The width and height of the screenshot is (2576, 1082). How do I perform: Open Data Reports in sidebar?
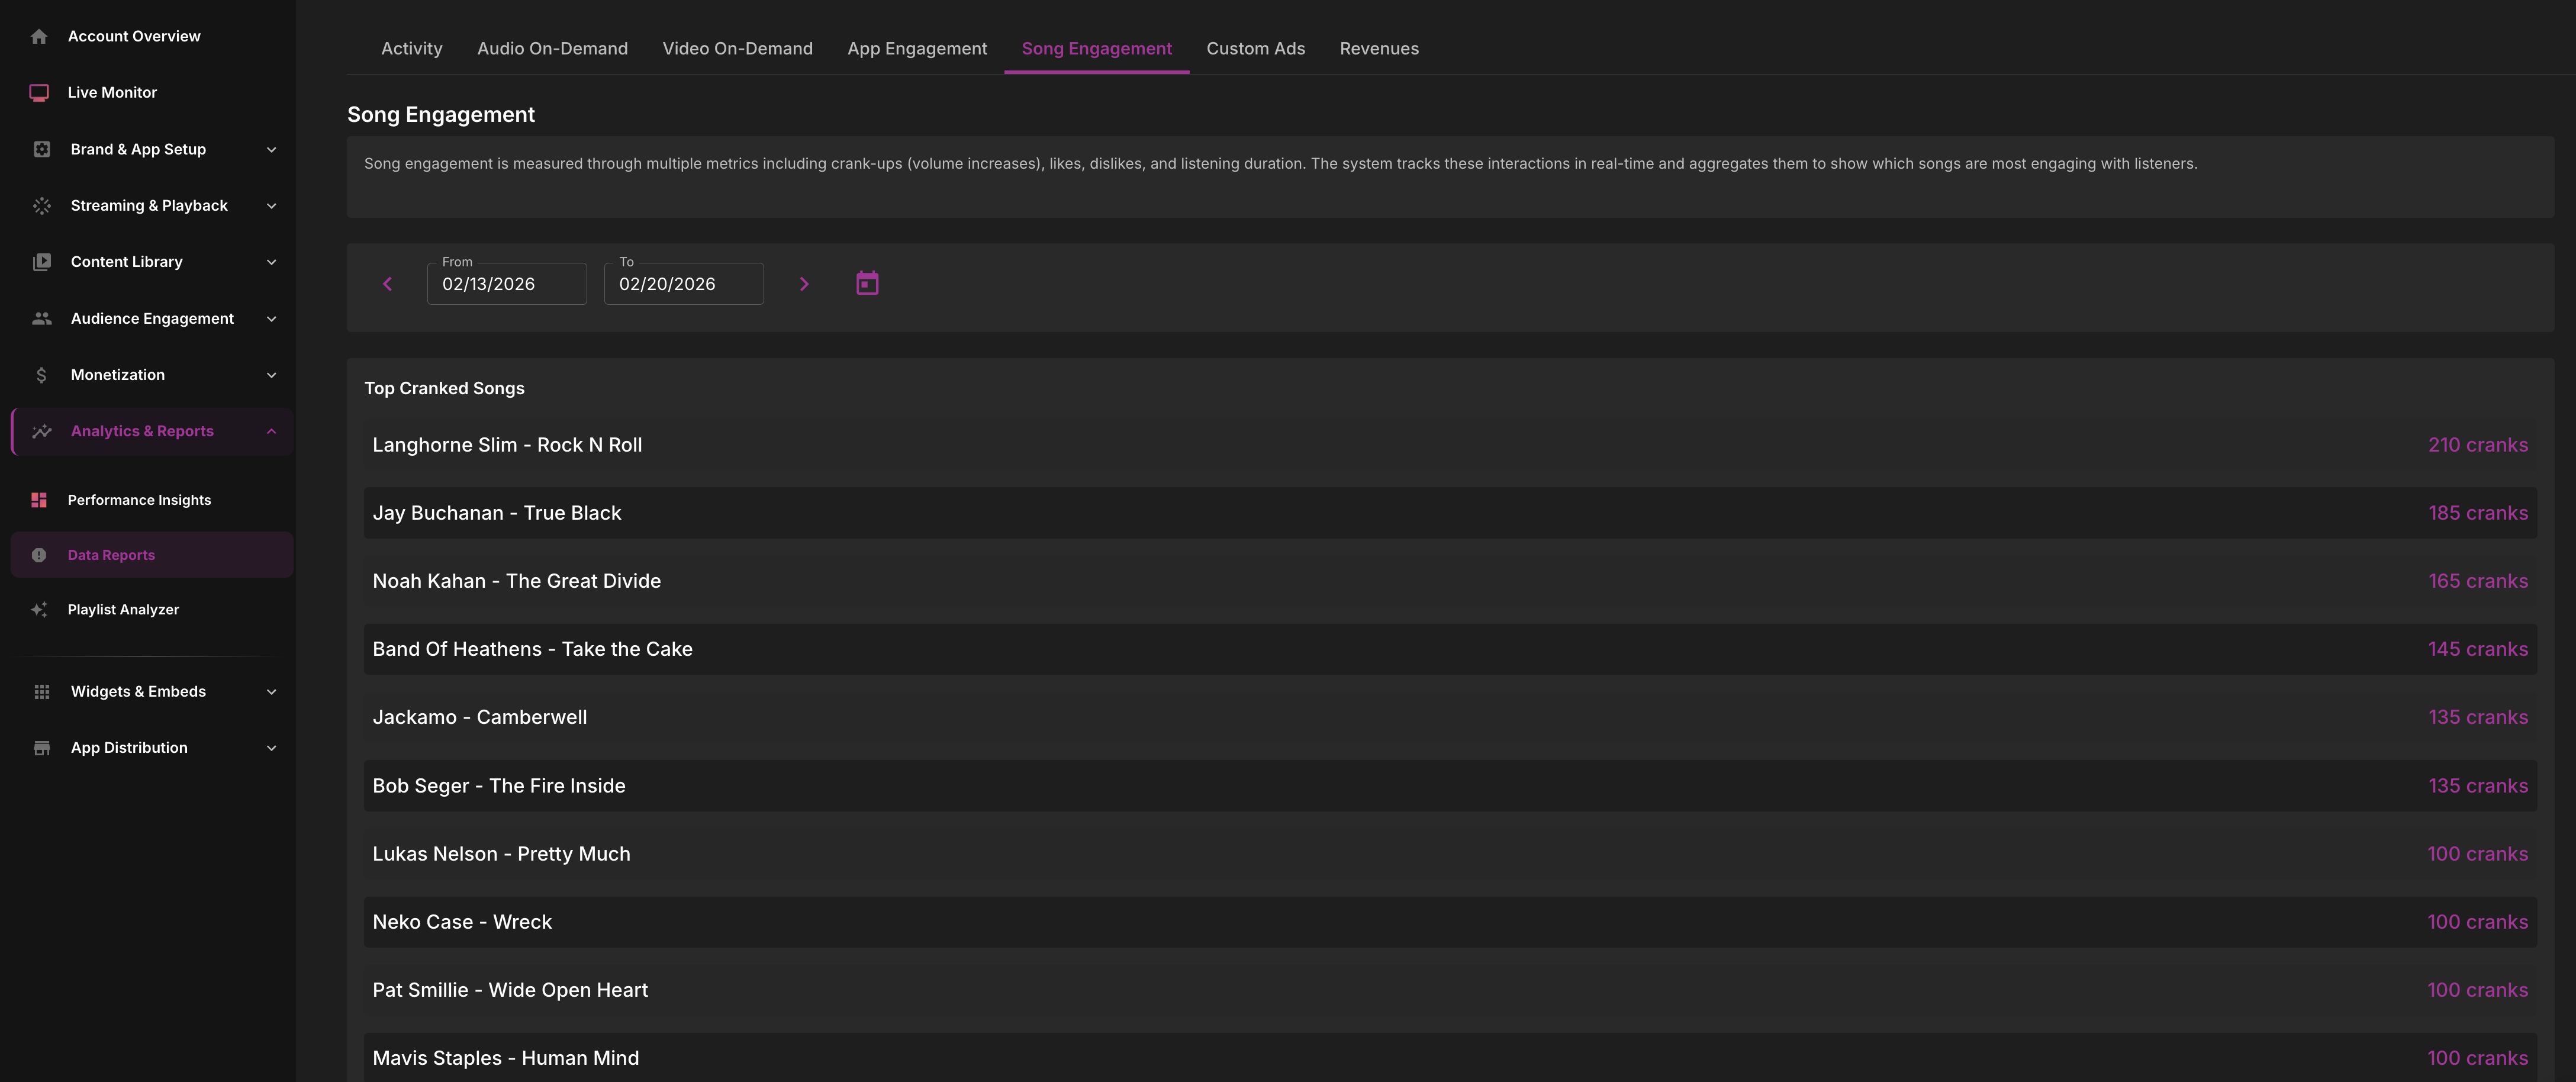111,555
